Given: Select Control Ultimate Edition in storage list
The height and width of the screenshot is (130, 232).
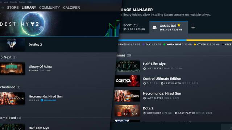Looking at the screenshot, I should (x=162, y=79).
